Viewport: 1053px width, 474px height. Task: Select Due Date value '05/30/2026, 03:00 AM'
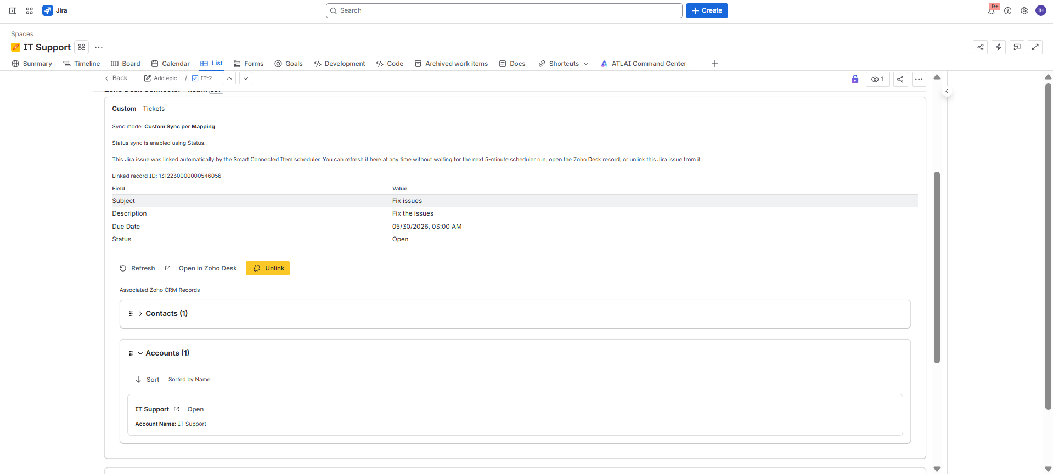click(427, 227)
